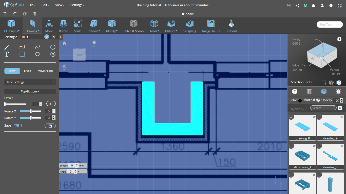Click the home view icon
This screenshot has height=194, width=346.
pos(64,43)
